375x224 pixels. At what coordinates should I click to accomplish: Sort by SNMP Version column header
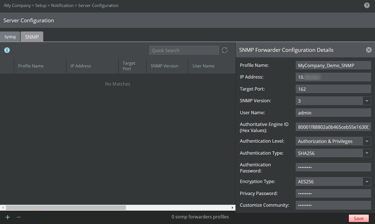click(167, 66)
